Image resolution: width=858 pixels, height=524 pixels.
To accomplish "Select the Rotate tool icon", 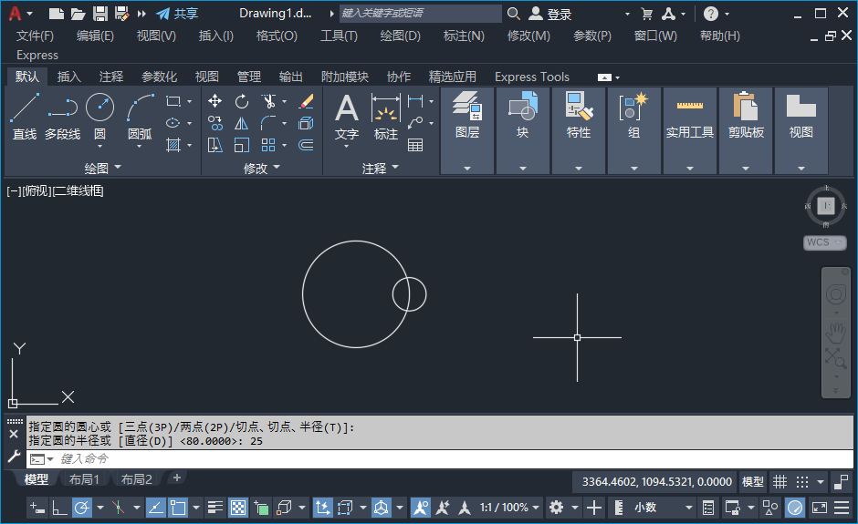I will pyautogui.click(x=241, y=101).
